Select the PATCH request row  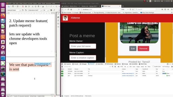tap(117, 74)
